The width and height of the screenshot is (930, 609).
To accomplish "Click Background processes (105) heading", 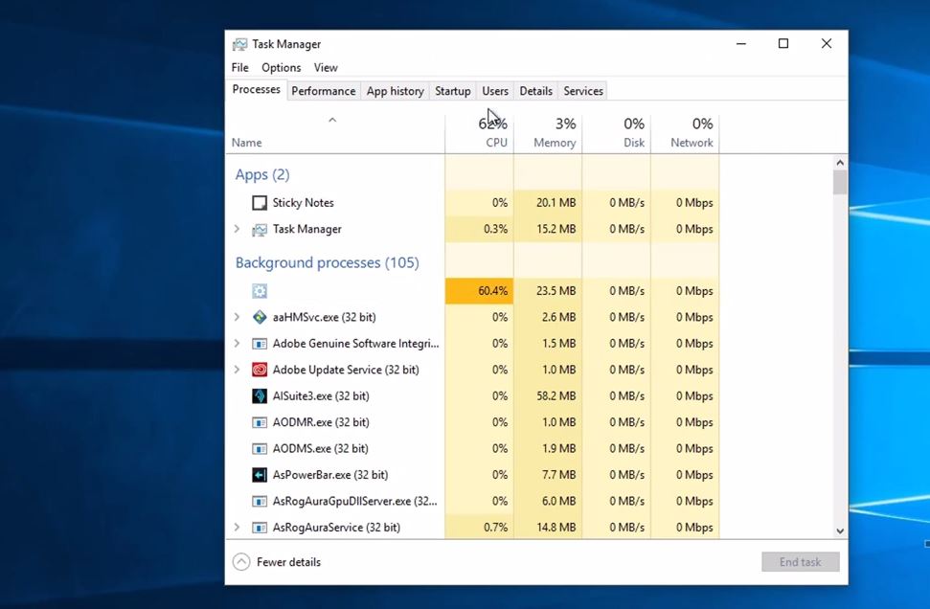I will pyautogui.click(x=327, y=262).
